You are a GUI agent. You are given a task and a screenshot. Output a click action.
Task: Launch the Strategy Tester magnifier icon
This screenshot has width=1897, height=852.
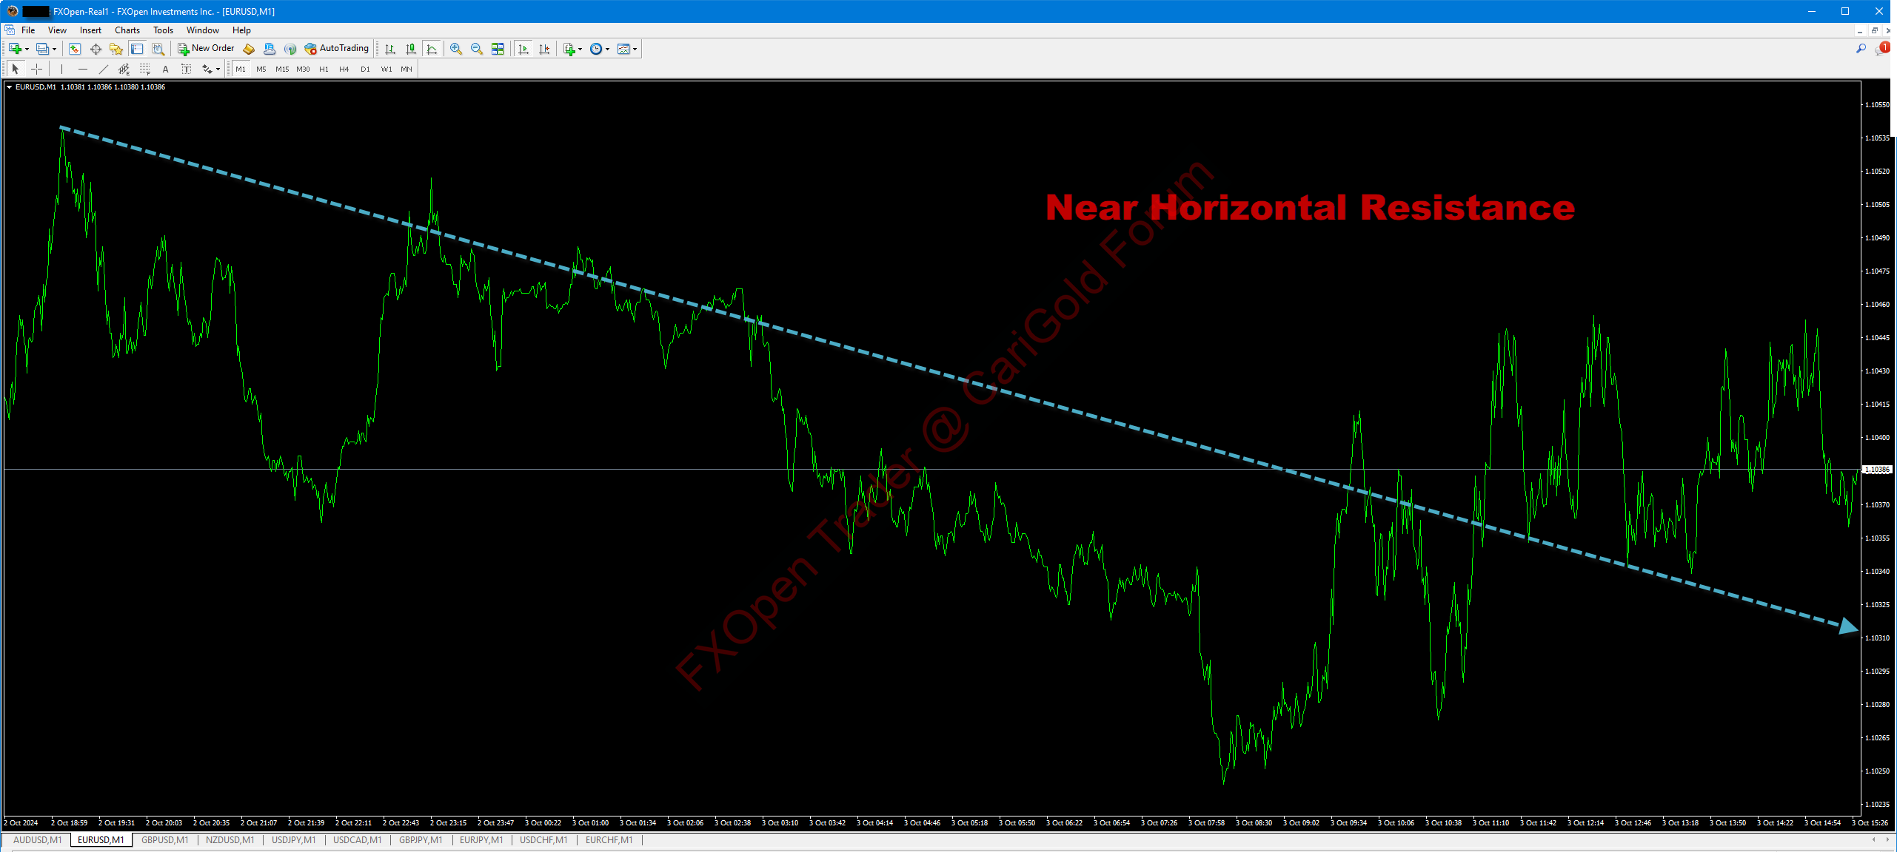[x=158, y=49]
